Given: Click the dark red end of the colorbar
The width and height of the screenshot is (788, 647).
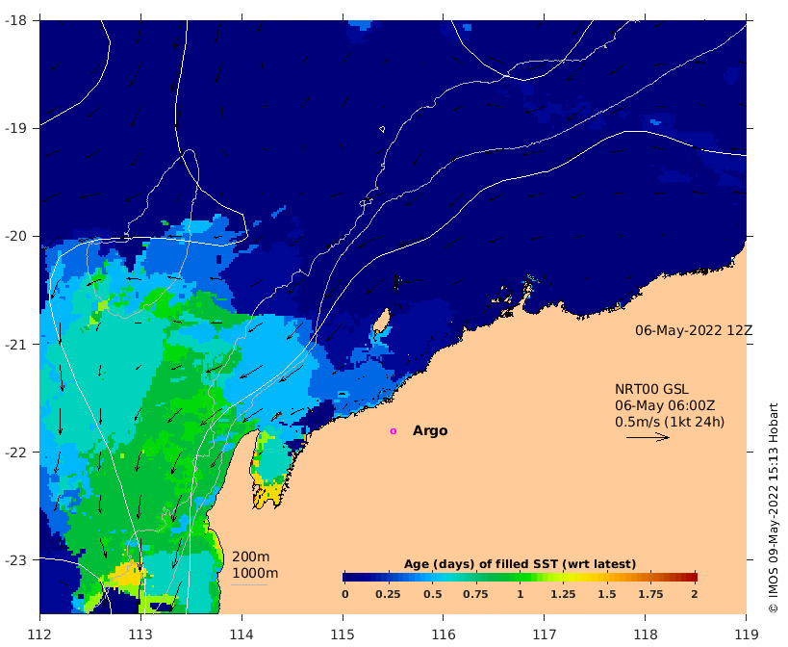Looking at the screenshot, I should (x=693, y=577).
